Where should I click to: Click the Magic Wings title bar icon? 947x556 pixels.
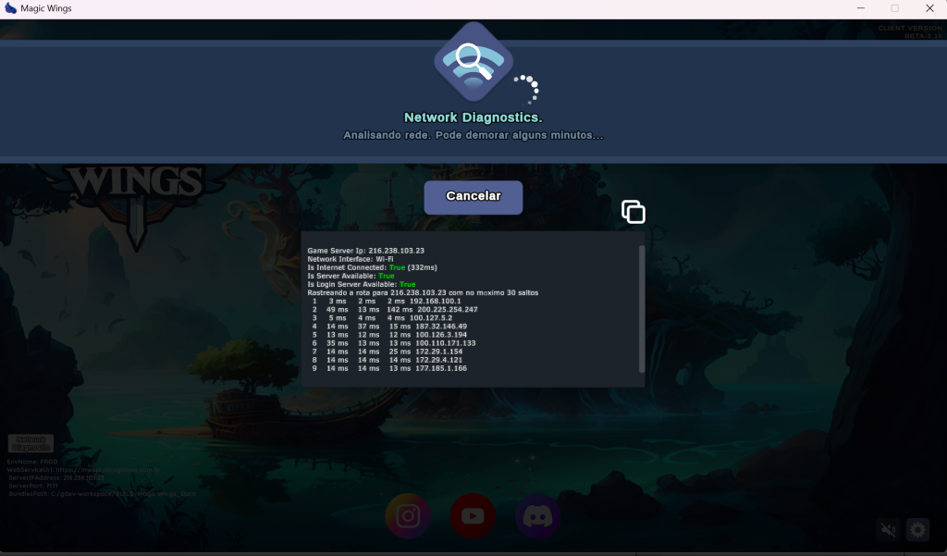(x=10, y=7)
